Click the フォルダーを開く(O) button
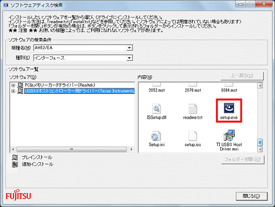The height and width of the screenshot is (207, 275). [242, 159]
